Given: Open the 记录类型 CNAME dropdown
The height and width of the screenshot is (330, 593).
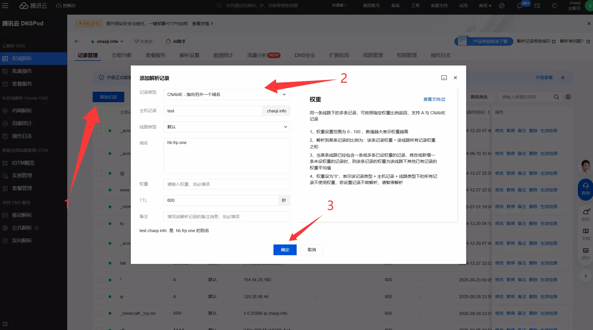Looking at the screenshot, I should click(x=226, y=94).
